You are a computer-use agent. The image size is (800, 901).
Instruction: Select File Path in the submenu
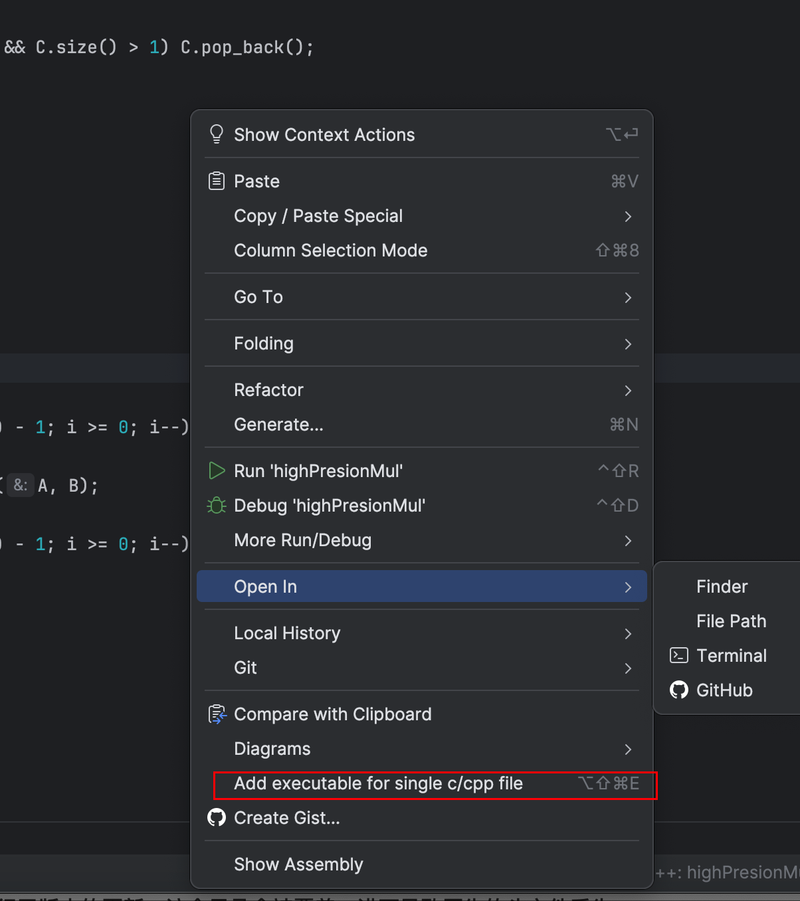click(x=732, y=621)
